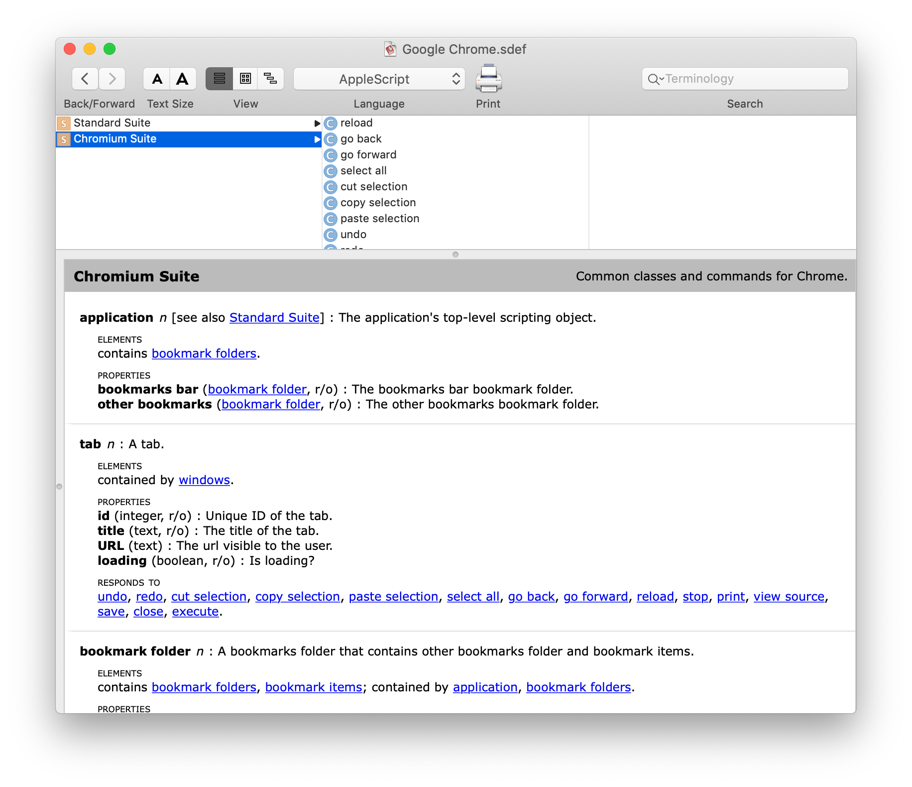Switch to the inheritance view icon
Image resolution: width=912 pixels, height=787 pixels.
click(270, 78)
